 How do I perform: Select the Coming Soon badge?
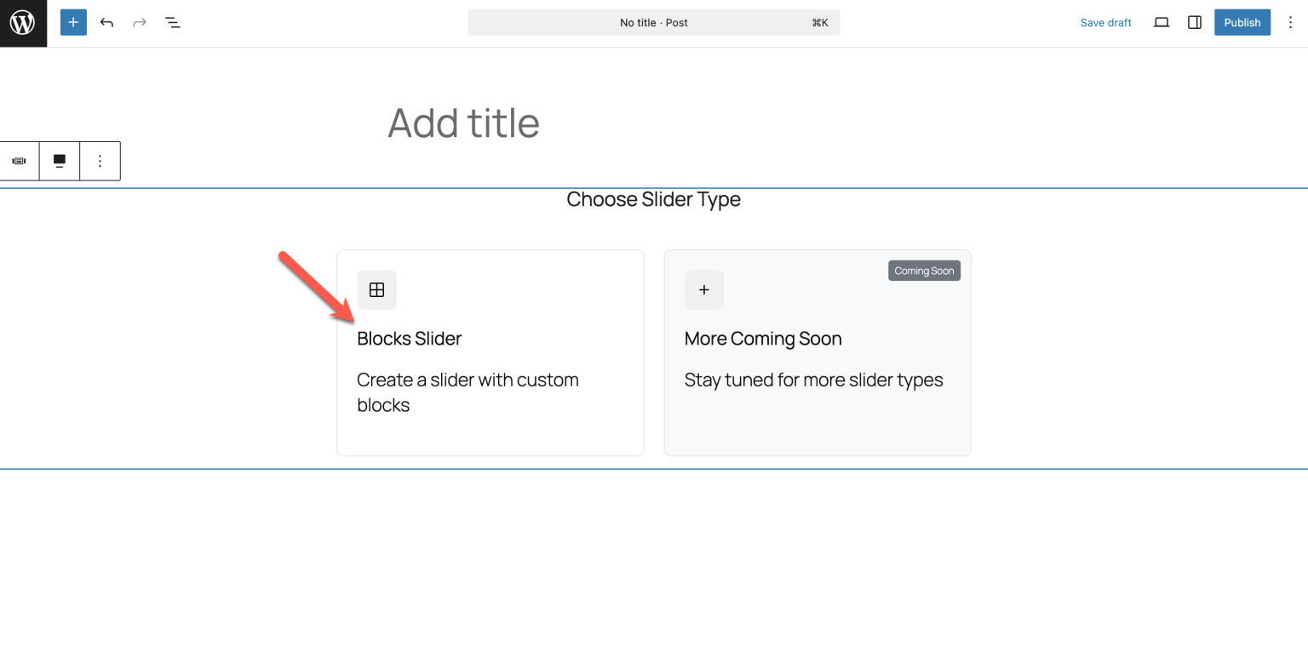coord(924,270)
